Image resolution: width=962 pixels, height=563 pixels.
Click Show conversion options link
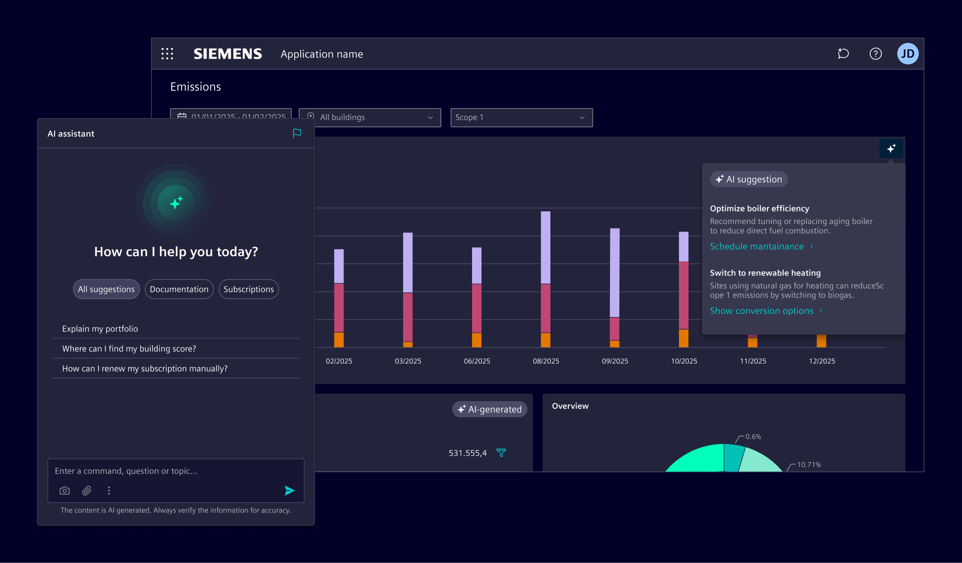coord(761,311)
